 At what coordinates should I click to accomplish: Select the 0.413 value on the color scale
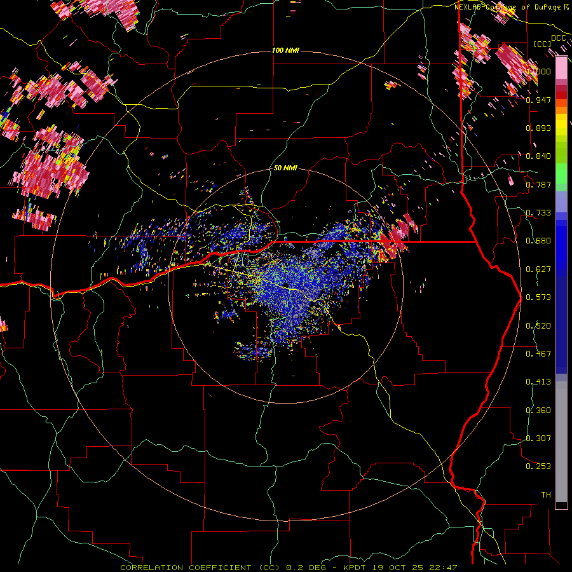(x=538, y=381)
